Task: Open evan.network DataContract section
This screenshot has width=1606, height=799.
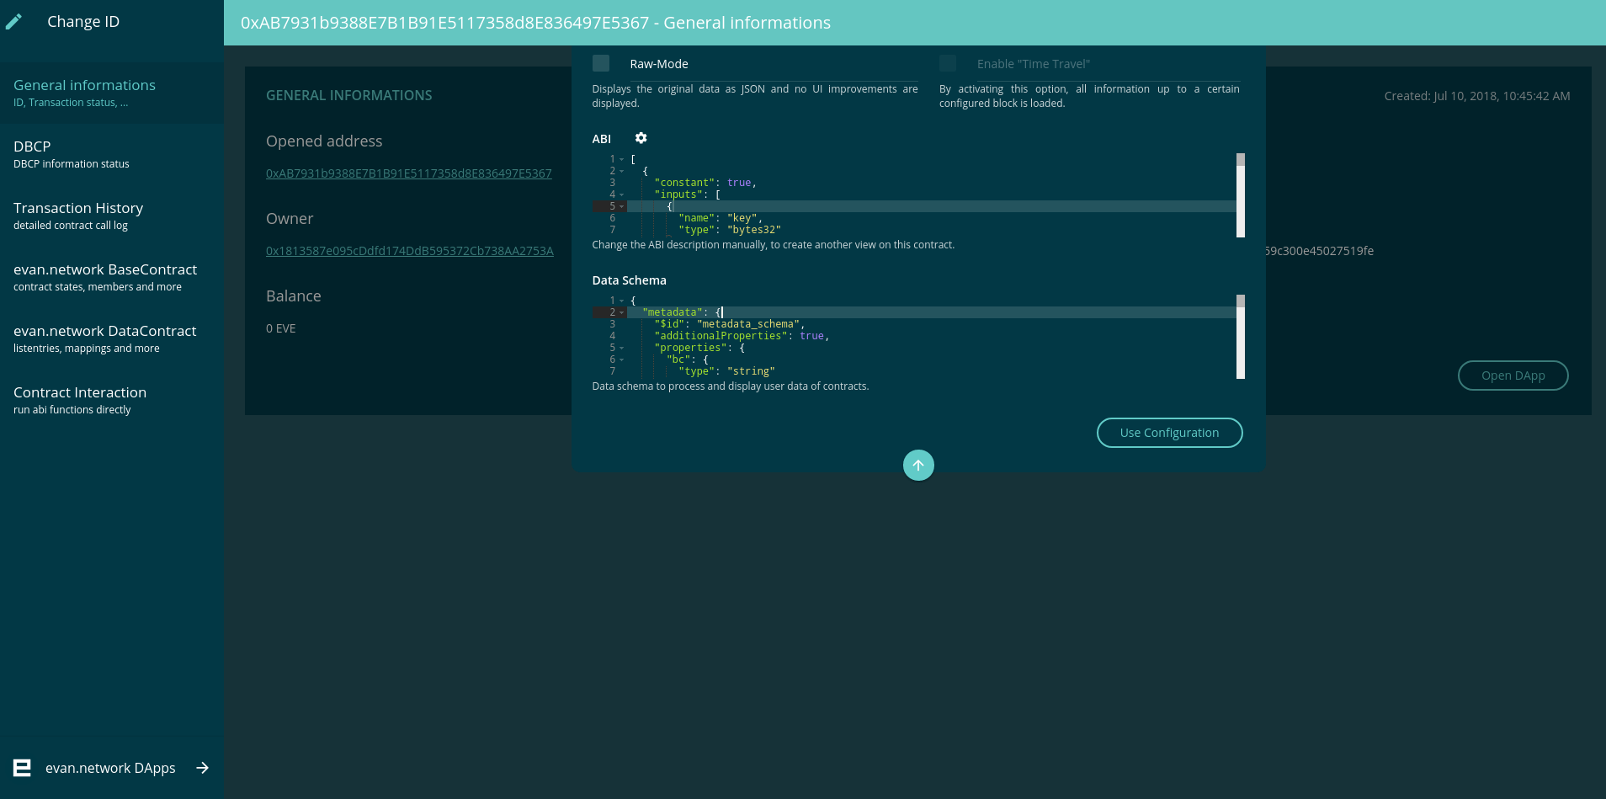Action: click(x=112, y=338)
